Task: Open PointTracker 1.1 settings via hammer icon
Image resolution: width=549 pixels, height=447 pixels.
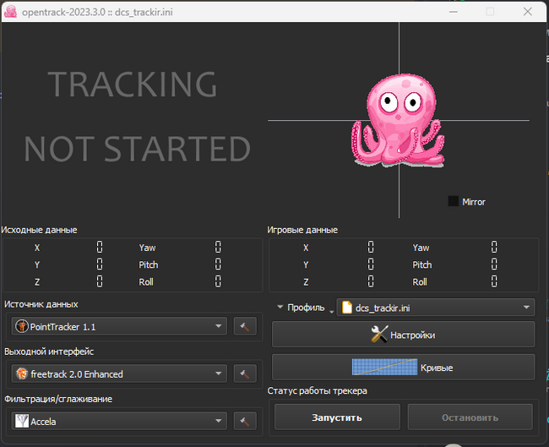Action: 244,326
